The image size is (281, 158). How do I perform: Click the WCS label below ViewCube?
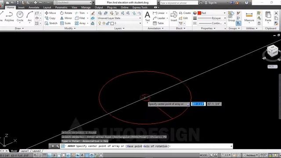(x=272, y=66)
